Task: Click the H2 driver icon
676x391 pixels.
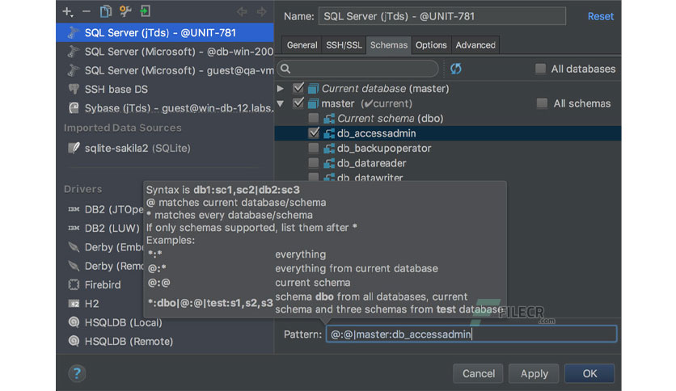Action: tap(74, 304)
